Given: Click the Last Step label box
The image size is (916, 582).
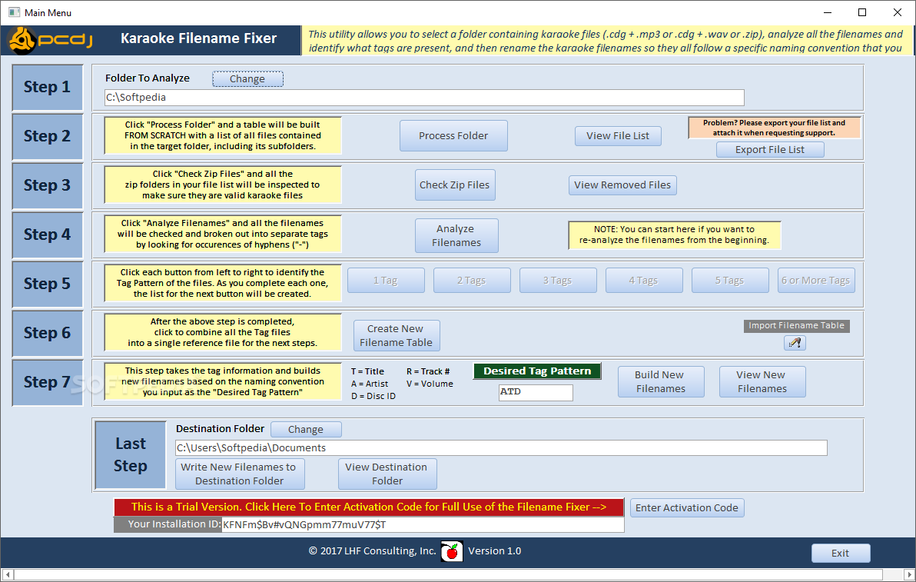Looking at the screenshot, I should [131, 454].
